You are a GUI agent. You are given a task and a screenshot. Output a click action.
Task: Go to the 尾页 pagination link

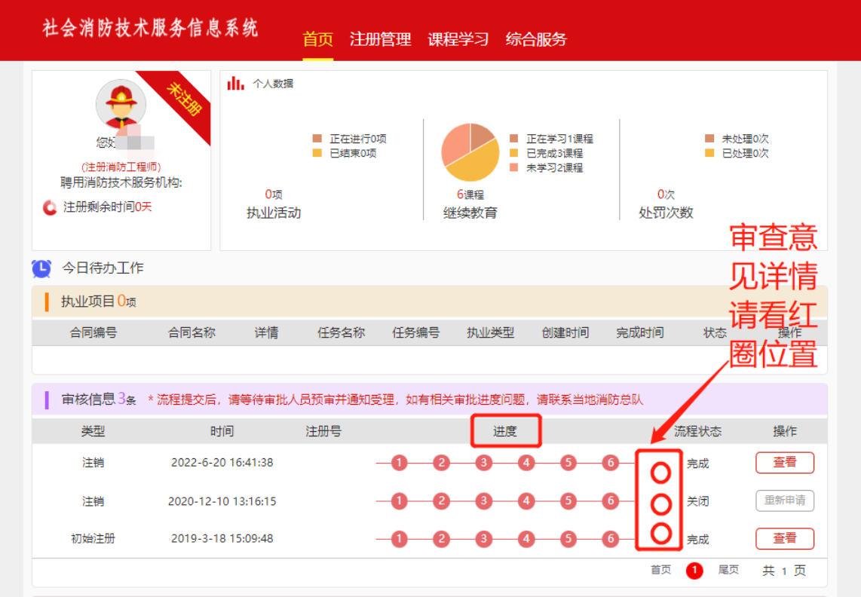point(728,571)
